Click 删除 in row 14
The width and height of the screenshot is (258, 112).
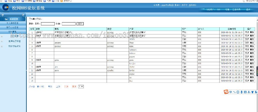click(x=252, y=77)
